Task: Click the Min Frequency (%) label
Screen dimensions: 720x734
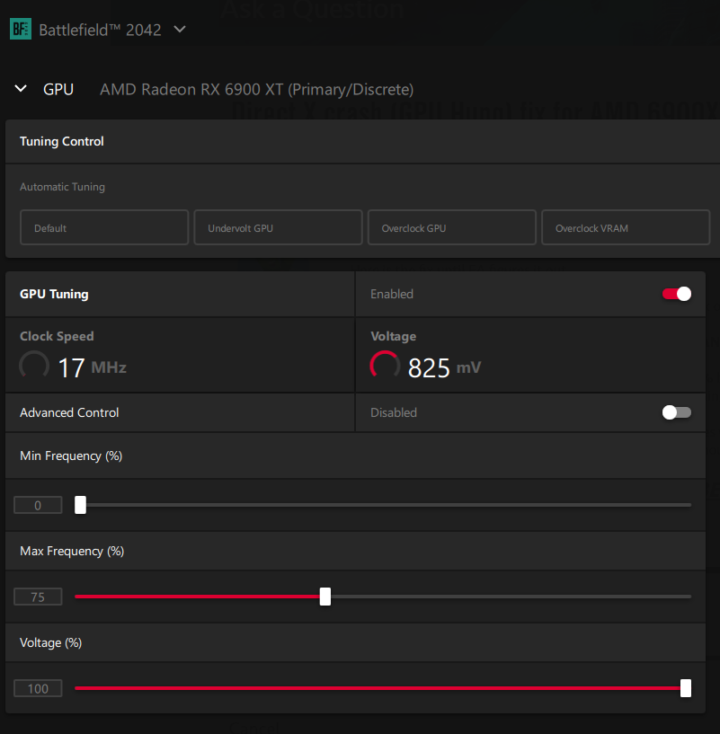Action: (x=71, y=455)
